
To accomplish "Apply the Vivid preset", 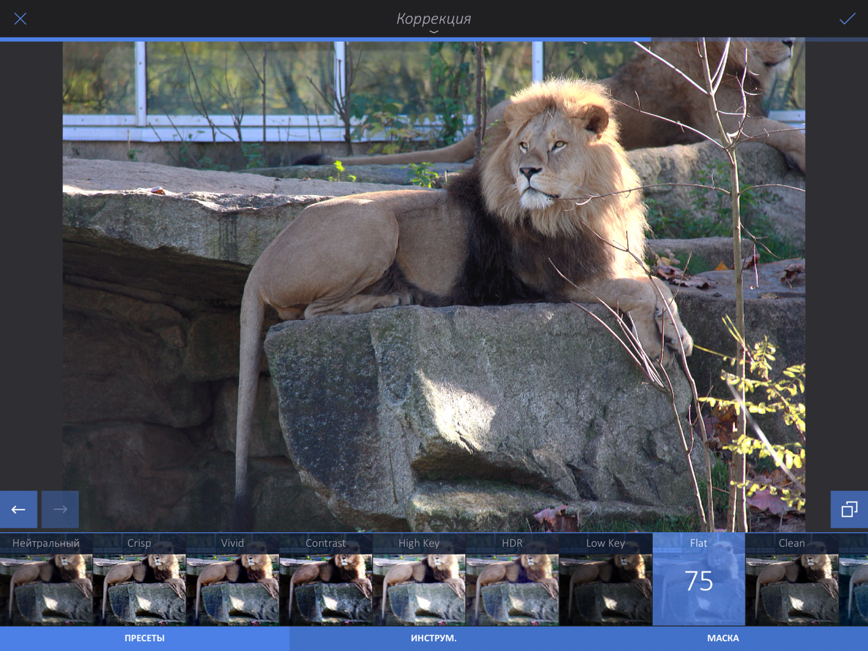I will 233,579.
